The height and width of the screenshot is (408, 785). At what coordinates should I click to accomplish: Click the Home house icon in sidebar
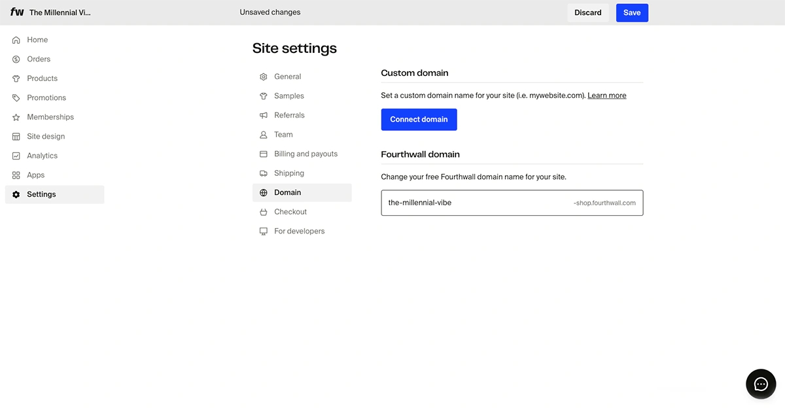tap(16, 40)
